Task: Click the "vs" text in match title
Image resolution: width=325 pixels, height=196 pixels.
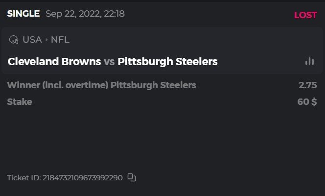Action: pos(109,62)
